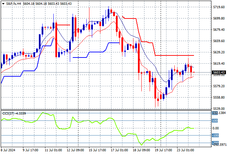Screen dimensions: 227x154
Task: Click the 19 Jul 17:00 time axis label
Action: tap(163, 150)
